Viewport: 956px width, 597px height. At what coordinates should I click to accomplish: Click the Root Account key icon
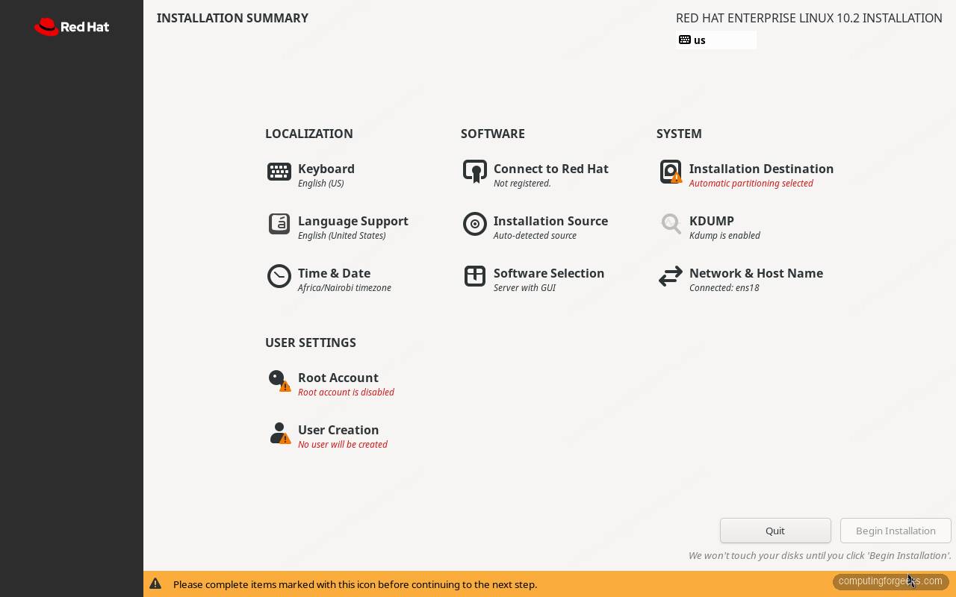pos(279,381)
